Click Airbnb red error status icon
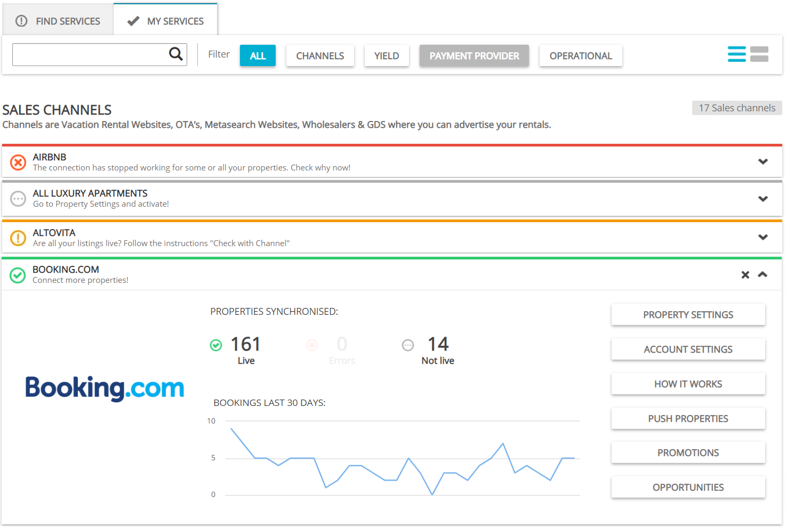This screenshot has height=529, width=786. (18, 162)
